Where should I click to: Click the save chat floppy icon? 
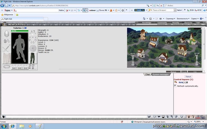[163, 117]
